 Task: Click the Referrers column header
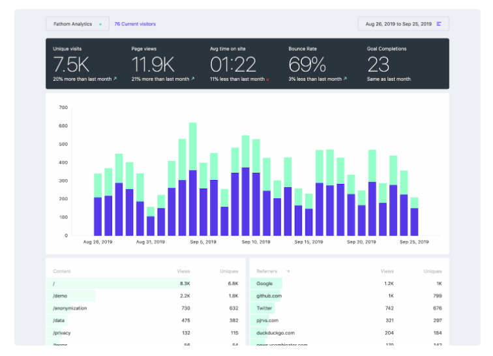click(267, 271)
